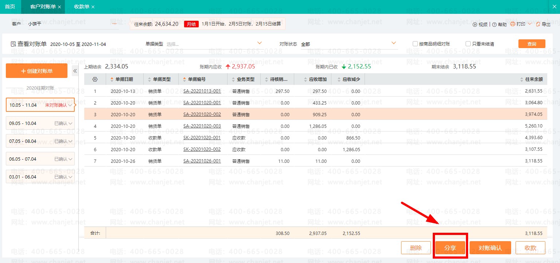Toggle 只看未结清 checkbox
The image size is (560, 263).
tap(468, 44)
